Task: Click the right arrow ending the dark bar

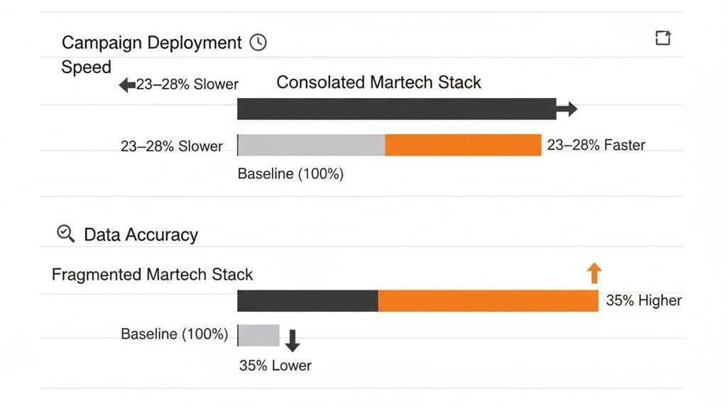Action: tap(567, 109)
